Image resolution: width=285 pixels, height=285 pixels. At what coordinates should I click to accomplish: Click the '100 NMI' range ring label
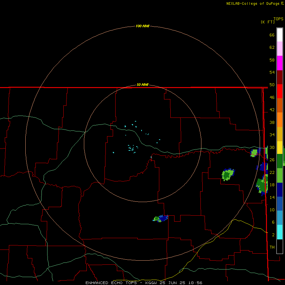coord(142,26)
